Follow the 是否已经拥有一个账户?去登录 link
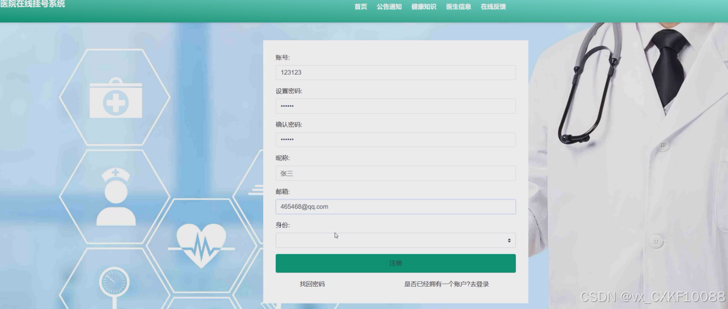 (447, 284)
